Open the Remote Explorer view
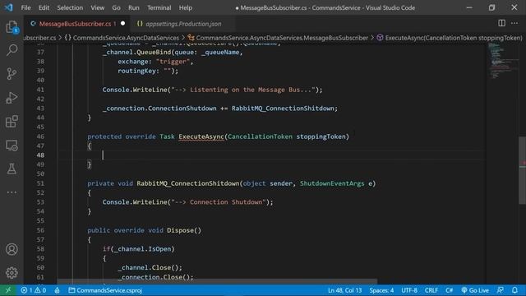 (12, 146)
